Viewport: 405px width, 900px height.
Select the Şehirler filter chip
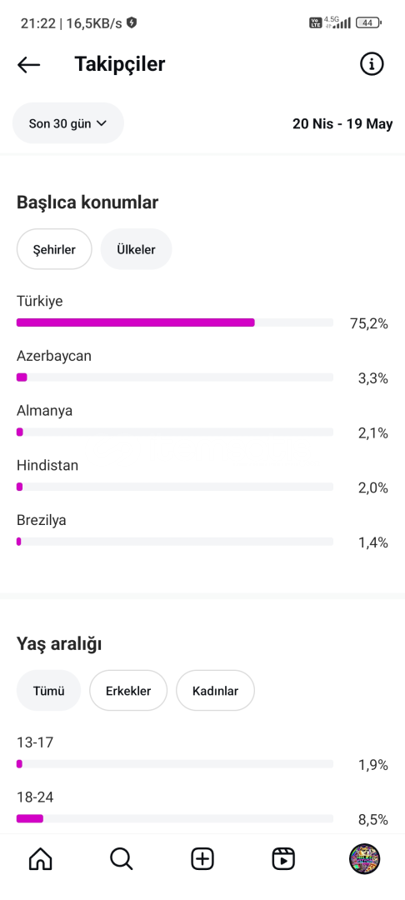[54, 249]
